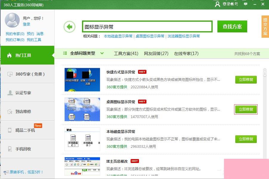Click related question 本地磁盘显示异常 link
The height and width of the screenshot is (179, 269).
point(118,36)
